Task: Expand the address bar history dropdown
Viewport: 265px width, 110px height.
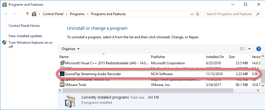Action: click(192, 14)
